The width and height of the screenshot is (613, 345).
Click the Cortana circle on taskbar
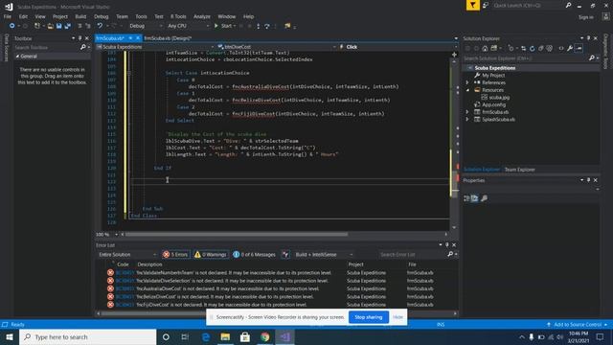[166, 336]
